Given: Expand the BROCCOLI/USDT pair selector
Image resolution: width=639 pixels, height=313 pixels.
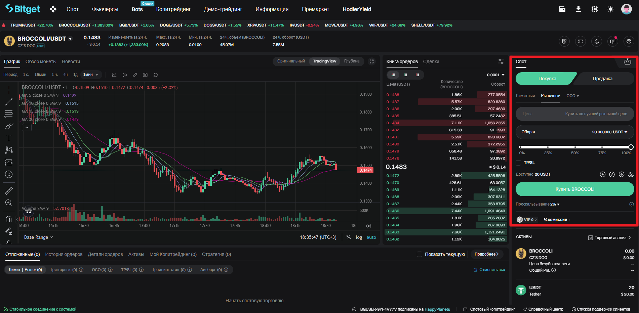Looking at the screenshot, I should click(x=70, y=39).
